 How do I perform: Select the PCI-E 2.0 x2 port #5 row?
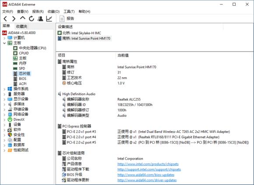[x=155, y=143]
